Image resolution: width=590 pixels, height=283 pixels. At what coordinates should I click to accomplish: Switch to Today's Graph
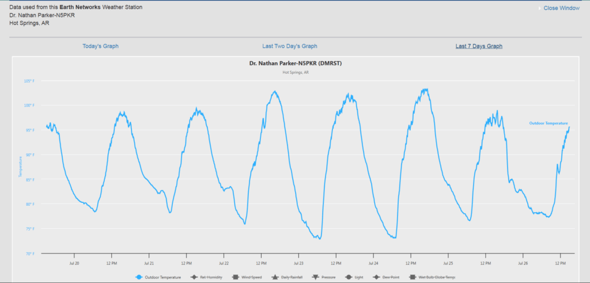pos(100,46)
